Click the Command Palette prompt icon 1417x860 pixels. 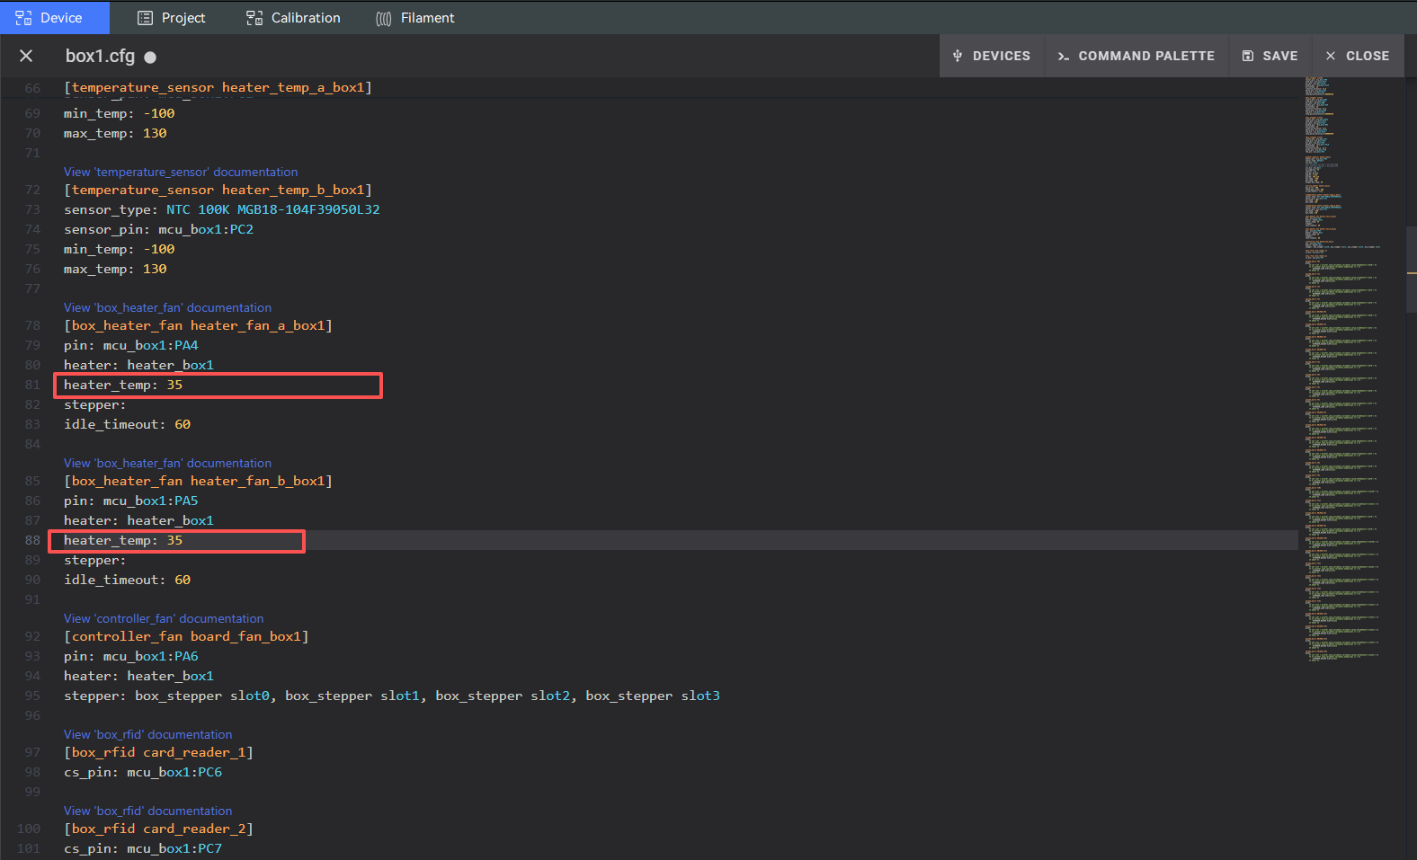pyautogui.click(x=1064, y=56)
